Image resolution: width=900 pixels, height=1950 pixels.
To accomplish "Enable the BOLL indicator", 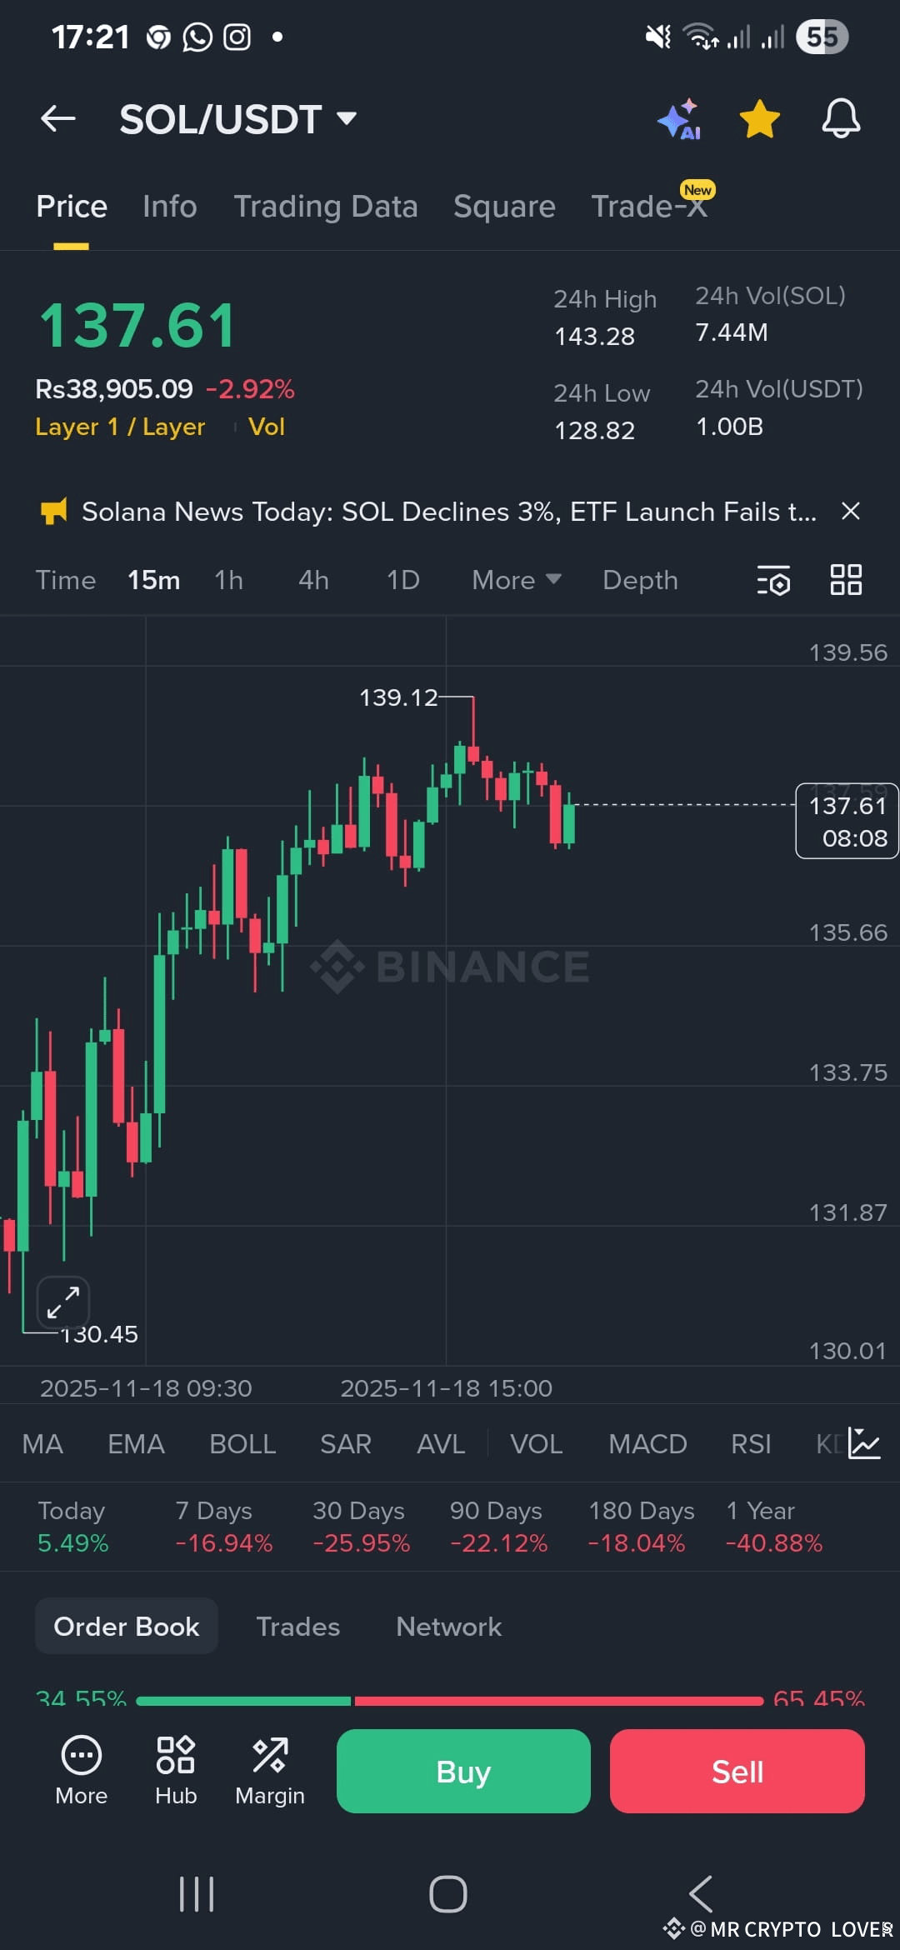I will click(x=242, y=1444).
